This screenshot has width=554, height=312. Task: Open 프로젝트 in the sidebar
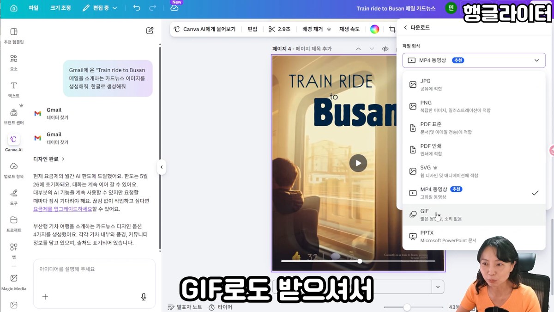coord(14,224)
